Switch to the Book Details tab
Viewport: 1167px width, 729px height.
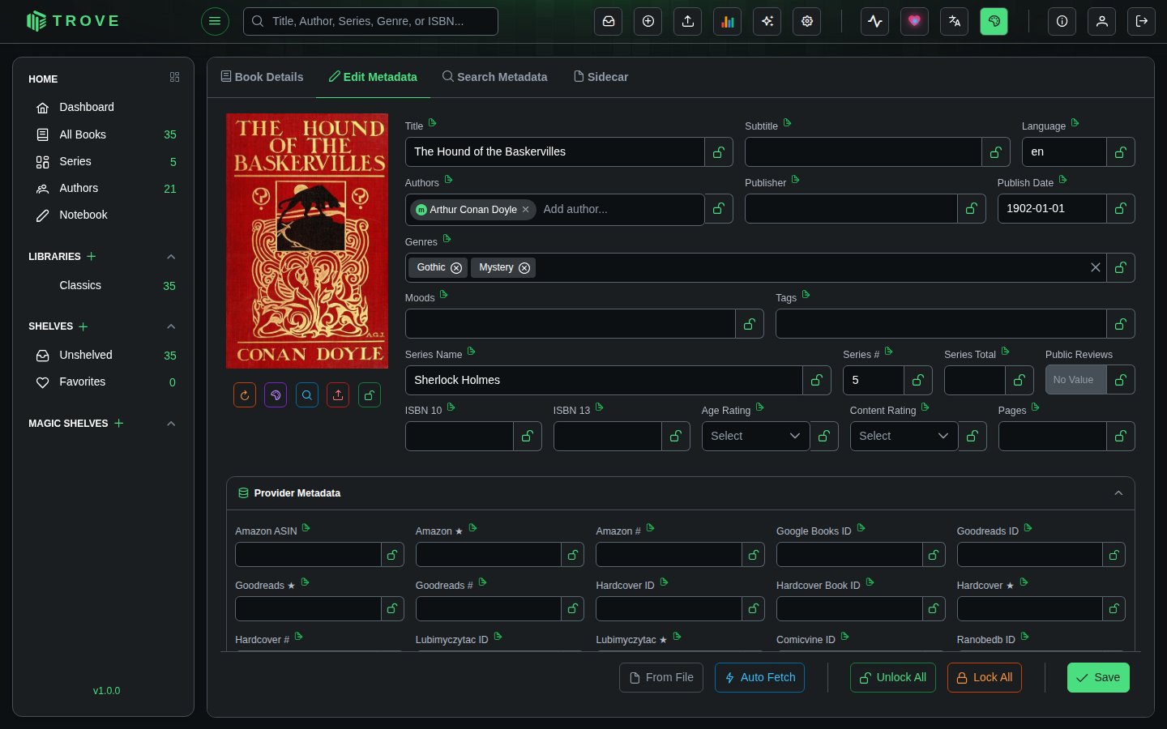click(262, 77)
